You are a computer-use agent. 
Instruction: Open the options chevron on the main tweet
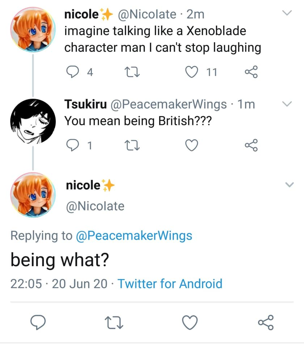(290, 185)
